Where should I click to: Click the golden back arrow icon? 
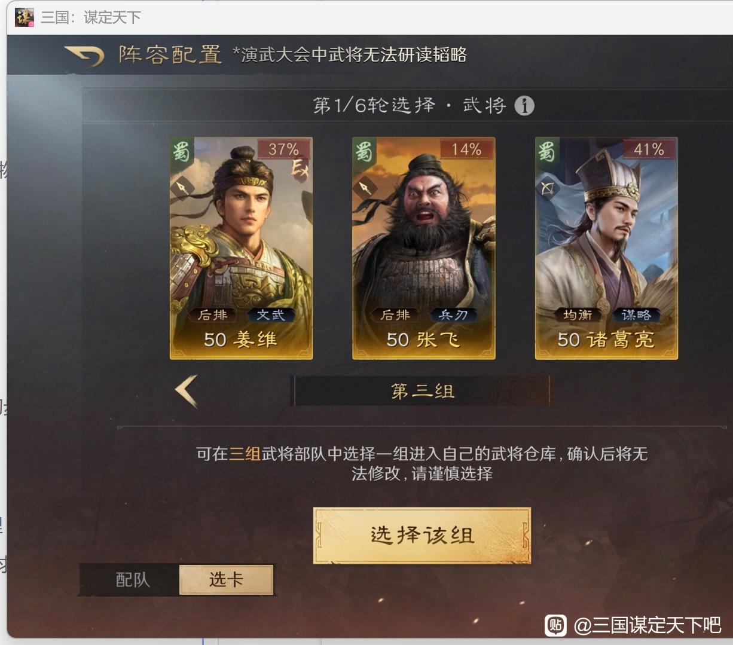coord(84,56)
